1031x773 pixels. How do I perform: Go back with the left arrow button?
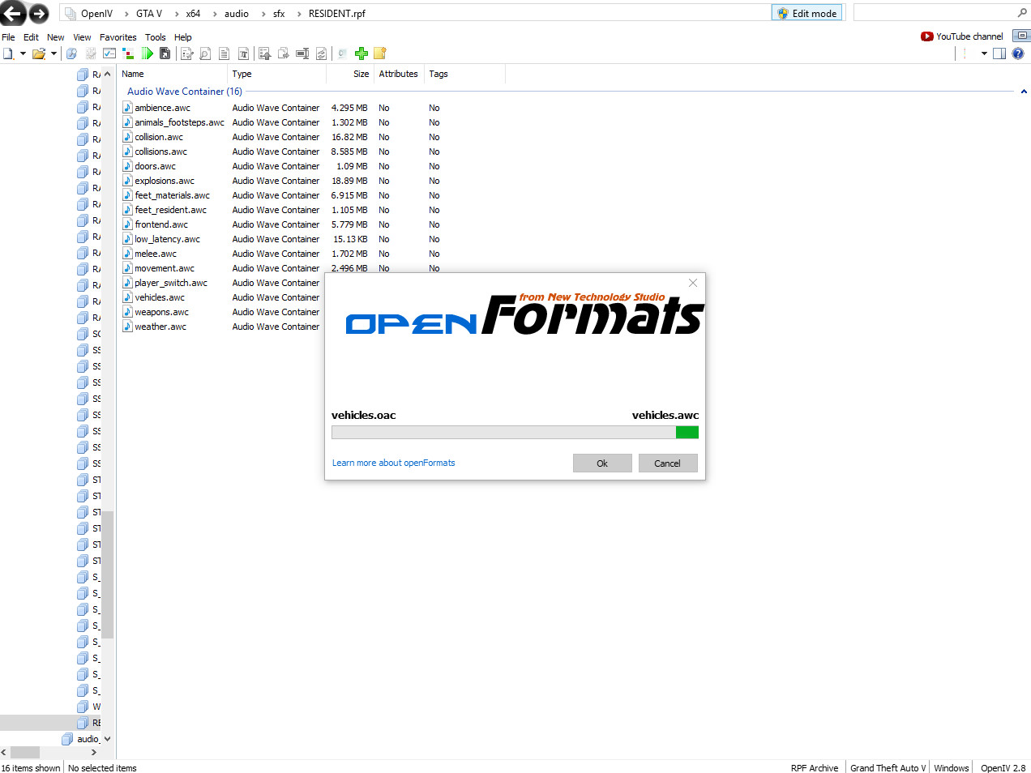pyautogui.click(x=13, y=14)
